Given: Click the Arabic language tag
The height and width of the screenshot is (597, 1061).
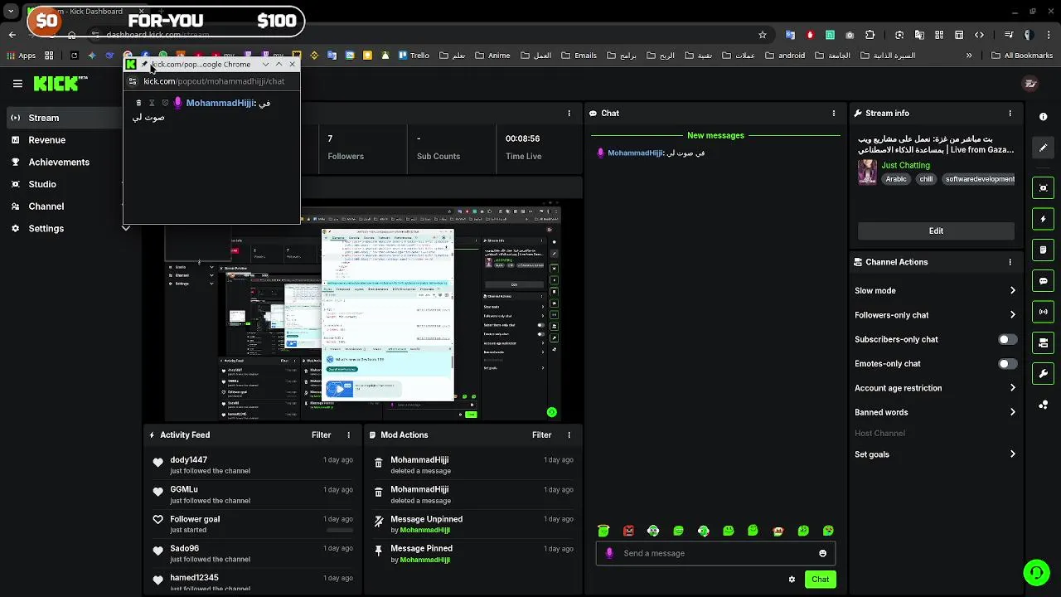Looking at the screenshot, I should point(896,179).
